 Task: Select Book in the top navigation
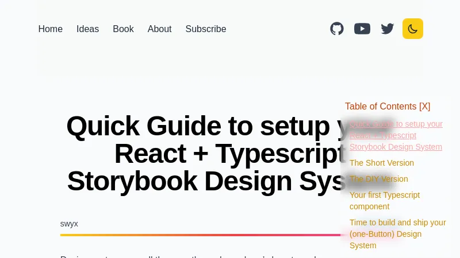(123, 29)
